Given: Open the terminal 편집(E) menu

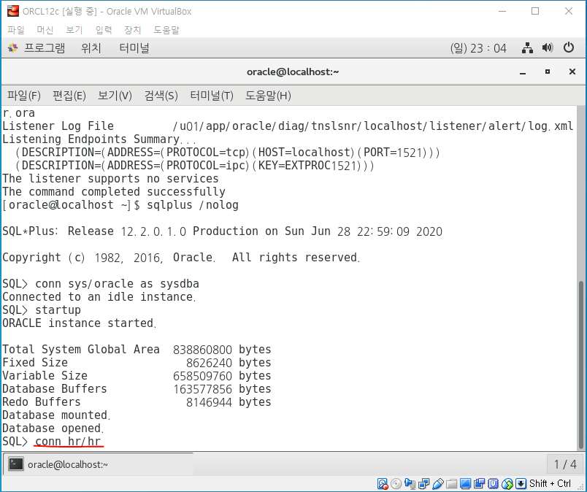Looking at the screenshot, I should [x=69, y=96].
